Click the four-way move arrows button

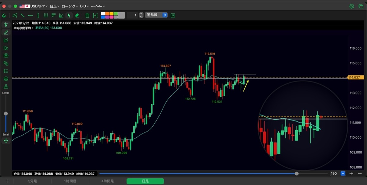6,141
